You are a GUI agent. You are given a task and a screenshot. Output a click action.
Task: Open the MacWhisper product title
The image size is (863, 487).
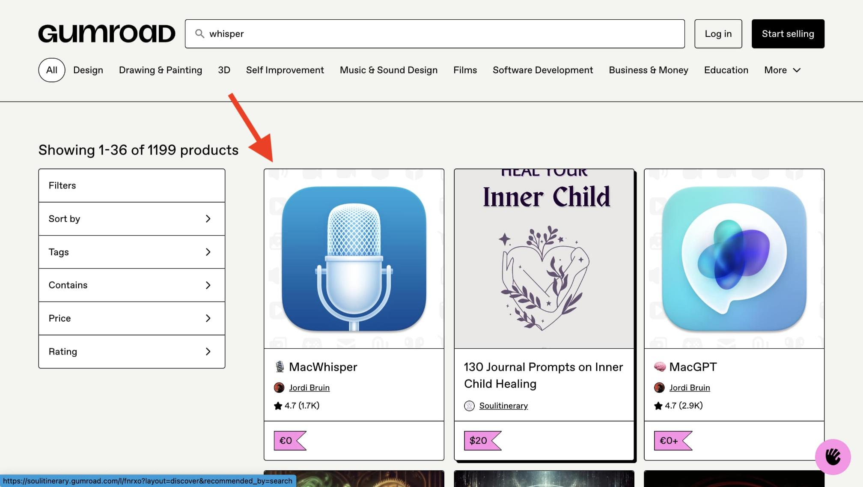pos(323,367)
